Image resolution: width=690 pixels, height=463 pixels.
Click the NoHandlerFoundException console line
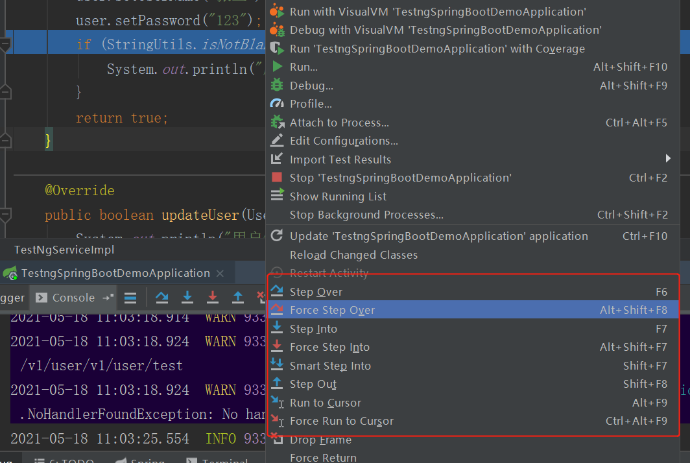point(141,414)
